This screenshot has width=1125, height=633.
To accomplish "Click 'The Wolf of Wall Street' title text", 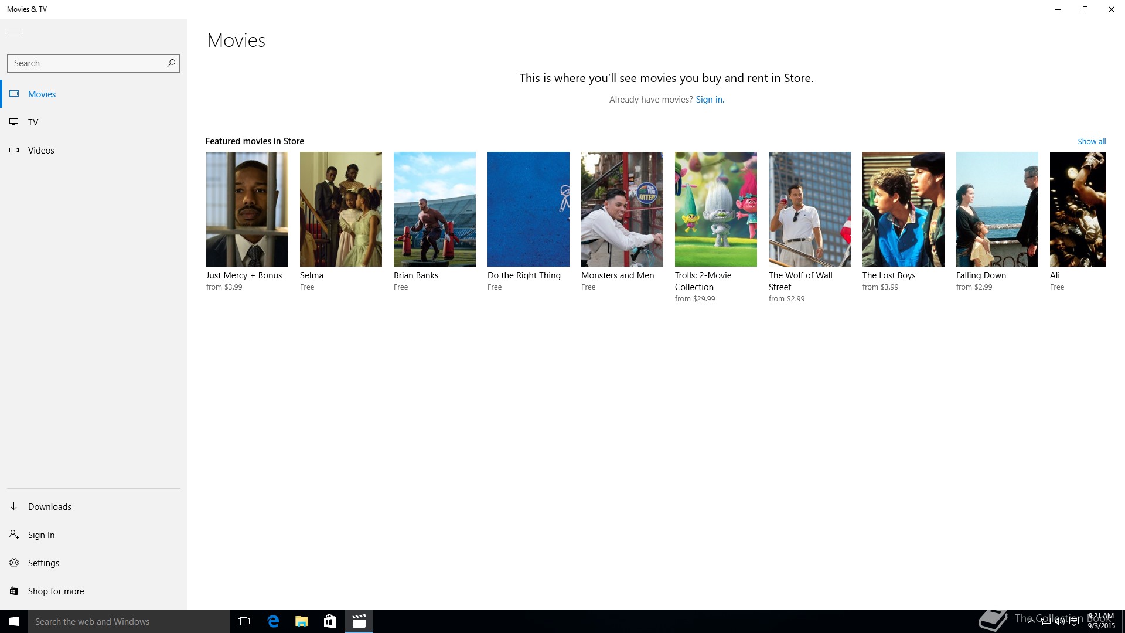I will point(800,281).
